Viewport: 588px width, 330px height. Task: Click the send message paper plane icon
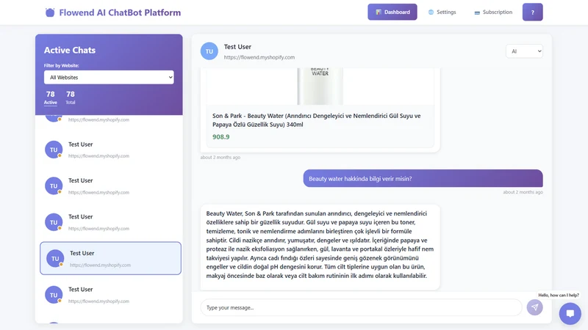tap(535, 307)
